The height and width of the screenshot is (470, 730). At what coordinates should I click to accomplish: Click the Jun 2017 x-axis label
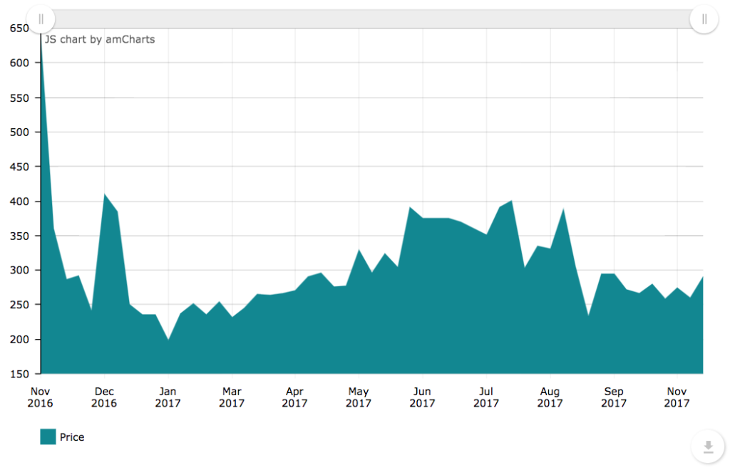pos(422,397)
